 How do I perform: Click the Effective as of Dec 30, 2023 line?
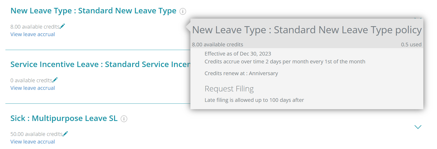pos(238,54)
